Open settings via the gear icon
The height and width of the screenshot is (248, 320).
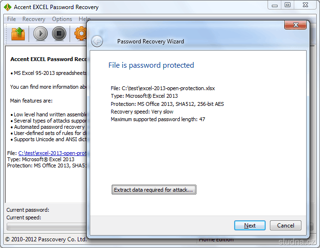coord(81,34)
